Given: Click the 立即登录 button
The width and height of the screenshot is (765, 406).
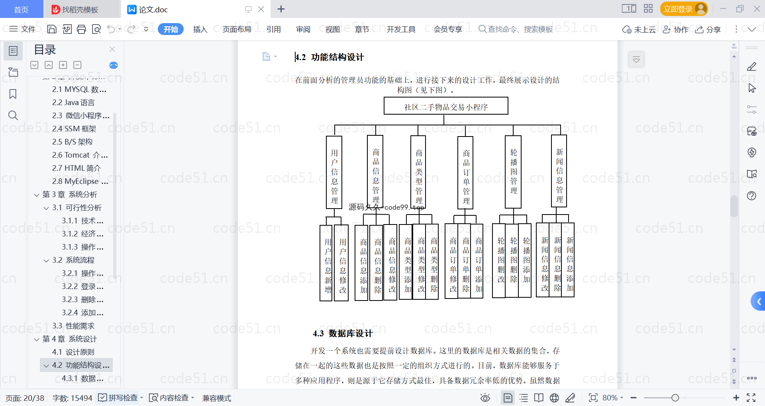Looking at the screenshot, I should pos(684,9).
